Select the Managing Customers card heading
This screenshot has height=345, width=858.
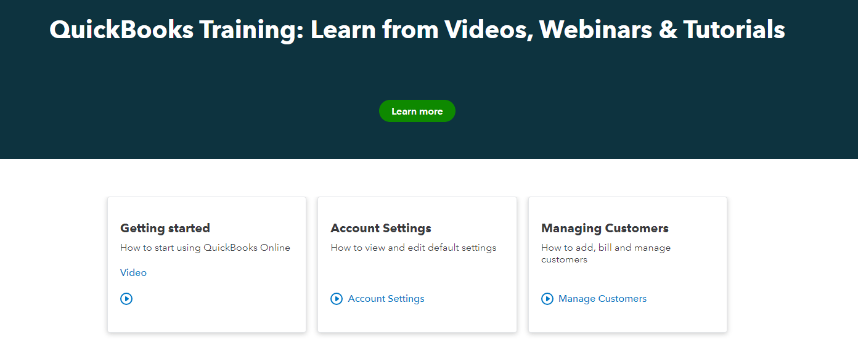pos(605,228)
